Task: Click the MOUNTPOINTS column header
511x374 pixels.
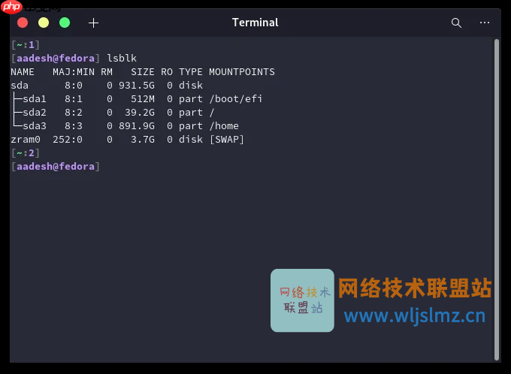Action: point(242,71)
